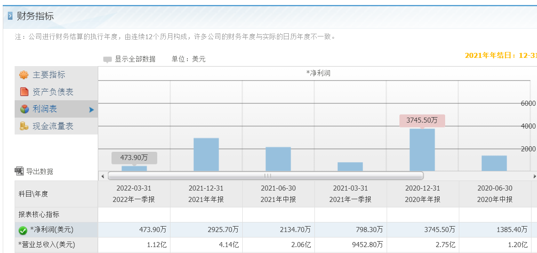Screen dimensions: 537x253
Task: Click the 财务指标 section heading
Action: tap(35, 16)
